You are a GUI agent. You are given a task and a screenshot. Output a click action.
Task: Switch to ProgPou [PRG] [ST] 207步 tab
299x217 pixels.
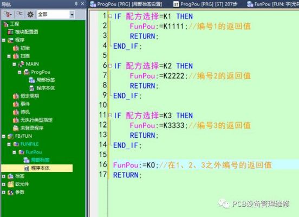pos(205,4)
